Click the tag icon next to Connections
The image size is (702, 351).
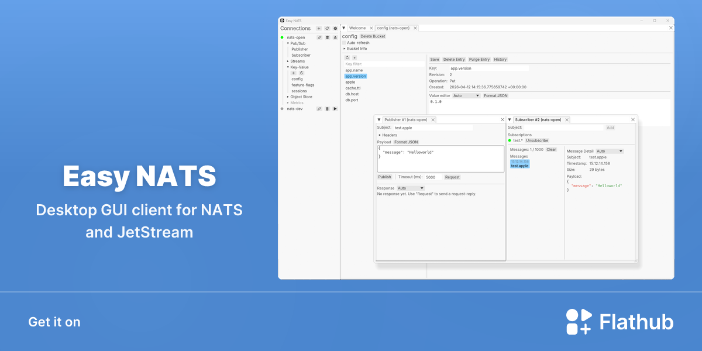pos(327,28)
